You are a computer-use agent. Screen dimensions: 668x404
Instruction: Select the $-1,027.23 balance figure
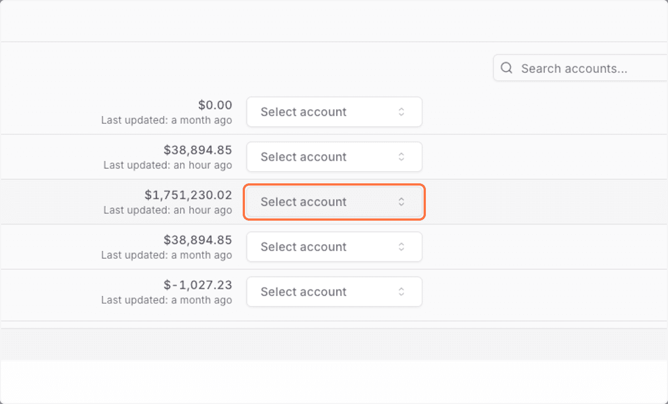coord(198,285)
